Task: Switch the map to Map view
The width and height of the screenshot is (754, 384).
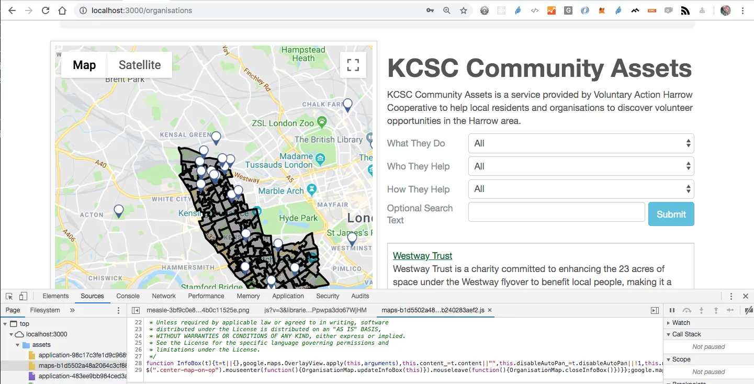Action: (x=84, y=65)
